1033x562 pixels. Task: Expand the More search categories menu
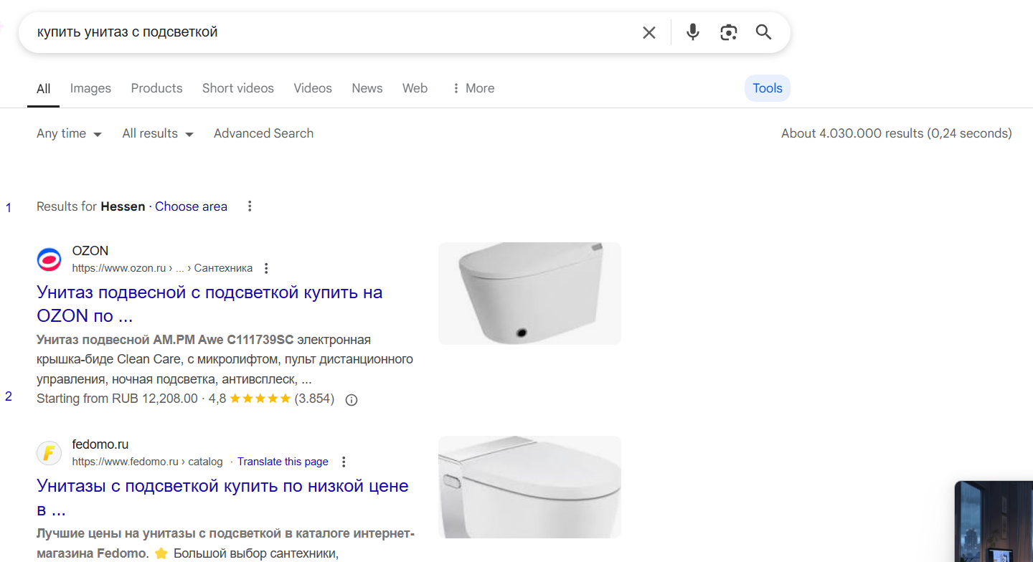[x=473, y=88]
